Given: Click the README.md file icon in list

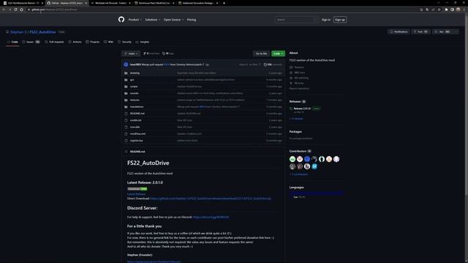Looking at the screenshot, I should (126, 114).
